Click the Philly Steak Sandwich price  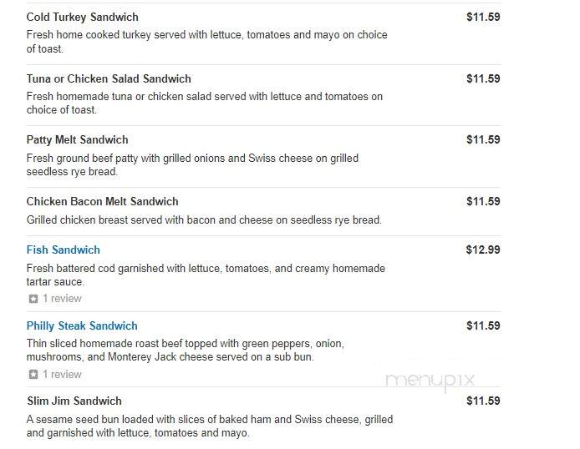[483, 325]
